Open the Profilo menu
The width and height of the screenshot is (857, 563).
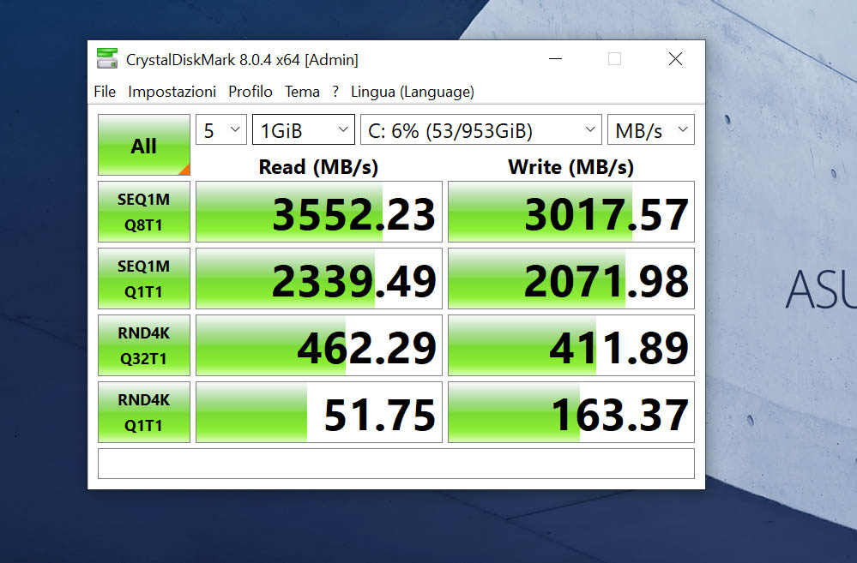250,92
